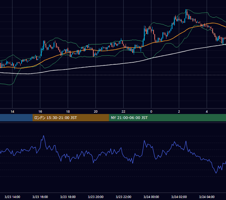Image resolution: width=226 pixels, height=200 pixels.
Task: Click hour label 22 on the price chart axis
Action: pos(124,111)
